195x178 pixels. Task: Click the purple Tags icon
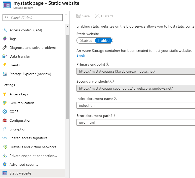click(x=5, y=39)
